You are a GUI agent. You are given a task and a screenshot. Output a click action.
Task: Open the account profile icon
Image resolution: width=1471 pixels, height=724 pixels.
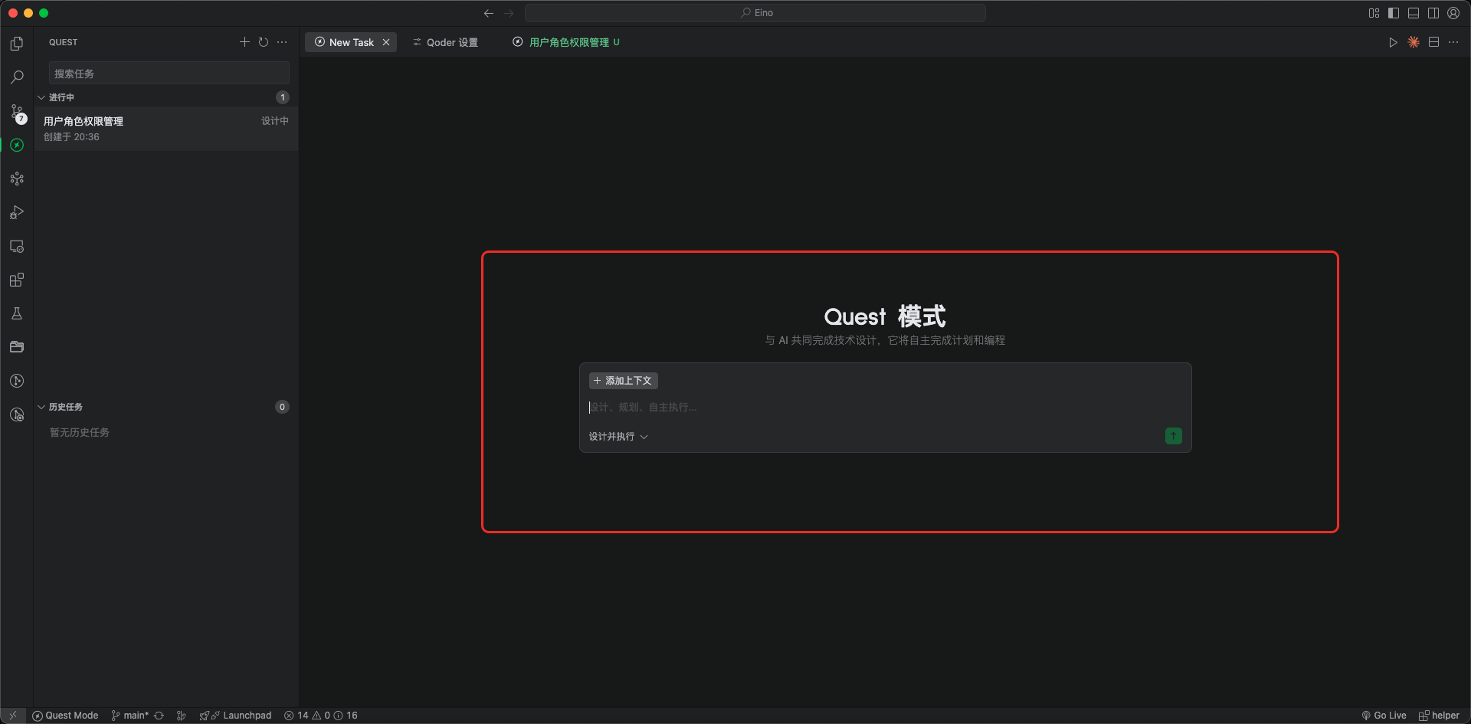[x=1453, y=13]
